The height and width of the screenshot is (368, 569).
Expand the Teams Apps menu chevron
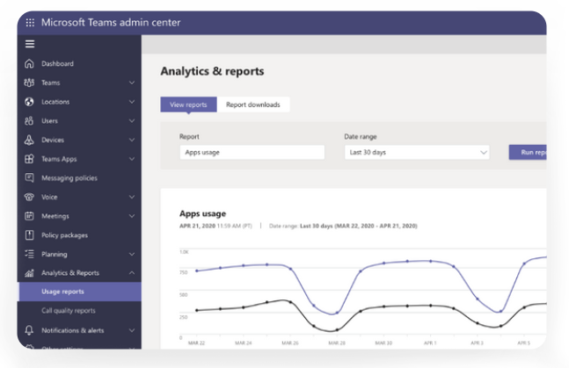coord(132,159)
